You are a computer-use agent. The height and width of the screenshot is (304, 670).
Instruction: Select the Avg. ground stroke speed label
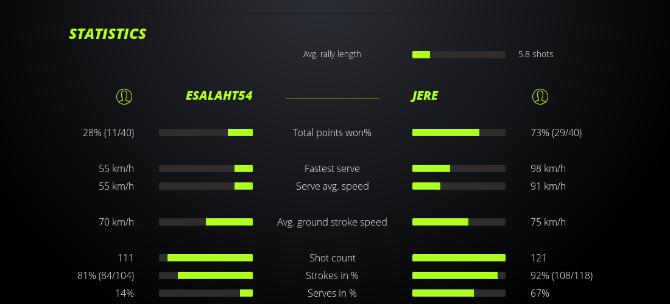pos(332,222)
